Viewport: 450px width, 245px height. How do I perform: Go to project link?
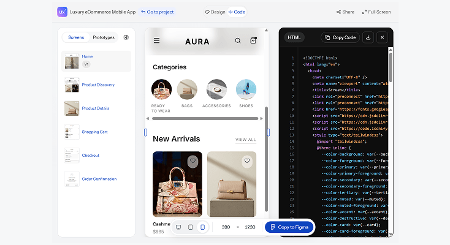tap(158, 12)
